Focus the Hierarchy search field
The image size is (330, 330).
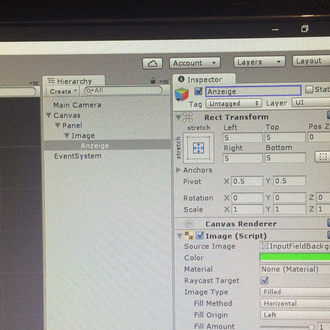(x=123, y=90)
